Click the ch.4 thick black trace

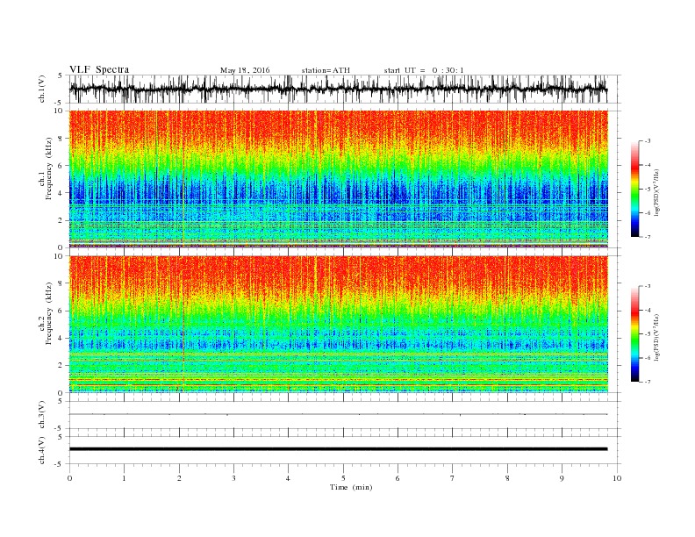click(x=338, y=449)
